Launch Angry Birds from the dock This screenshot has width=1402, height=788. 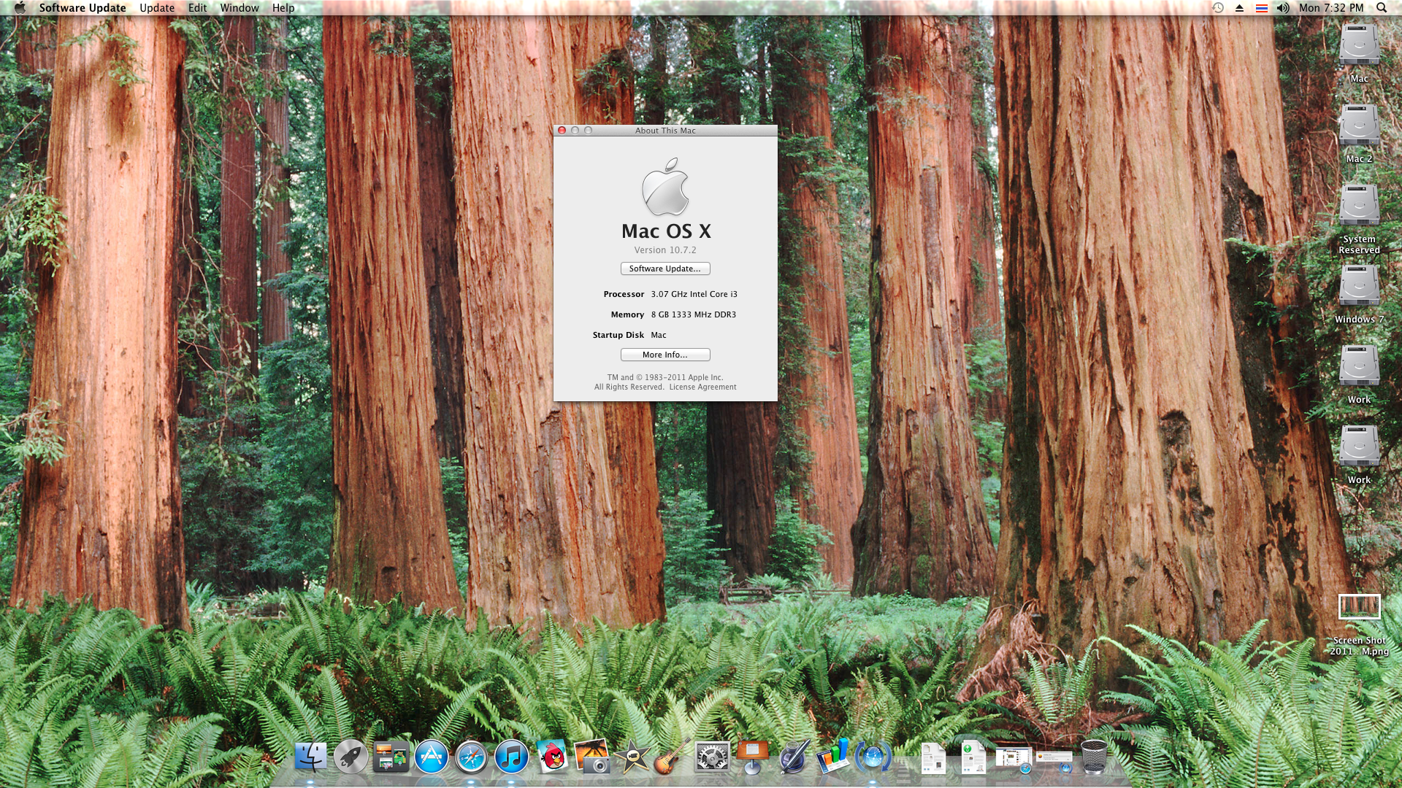[553, 756]
